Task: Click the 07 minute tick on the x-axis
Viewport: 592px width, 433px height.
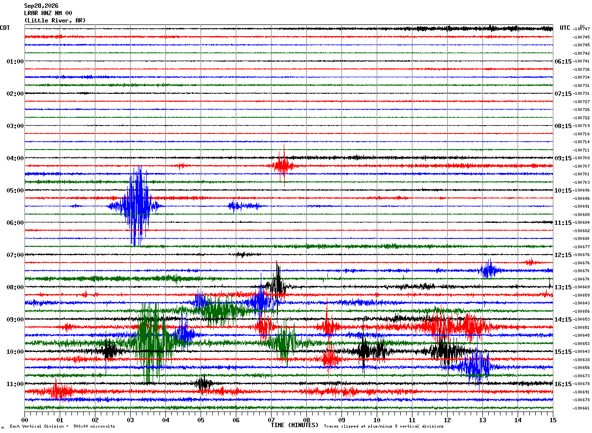Action: 271,420
